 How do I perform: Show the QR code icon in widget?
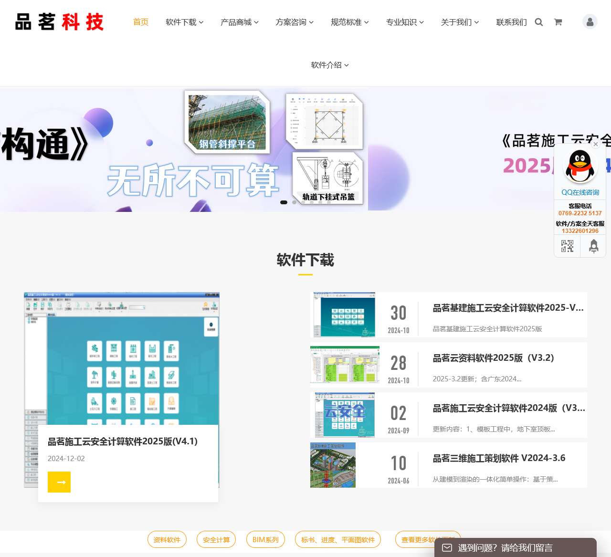pyautogui.click(x=567, y=246)
